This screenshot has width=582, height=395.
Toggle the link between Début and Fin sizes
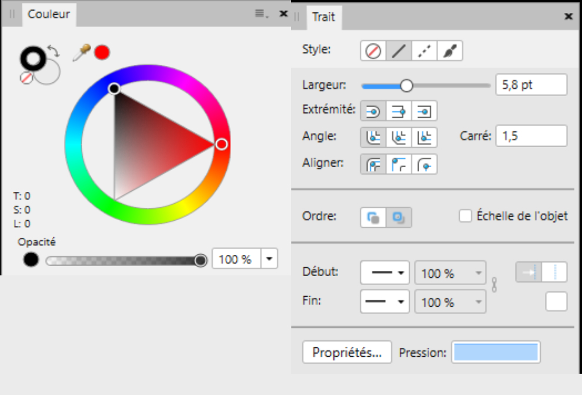click(x=494, y=285)
